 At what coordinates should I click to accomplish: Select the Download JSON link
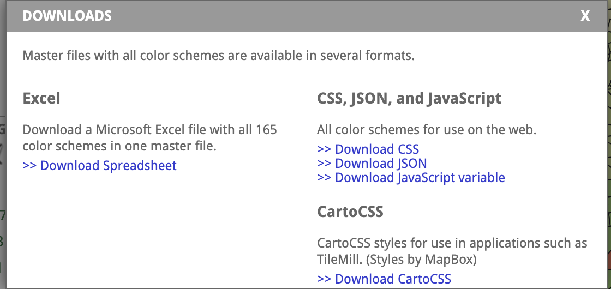[372, 163]
